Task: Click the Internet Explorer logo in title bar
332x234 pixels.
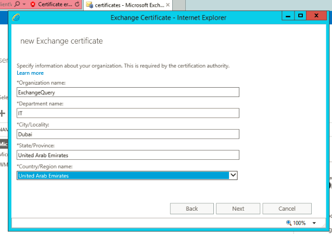Action: (x=16, y=18)
